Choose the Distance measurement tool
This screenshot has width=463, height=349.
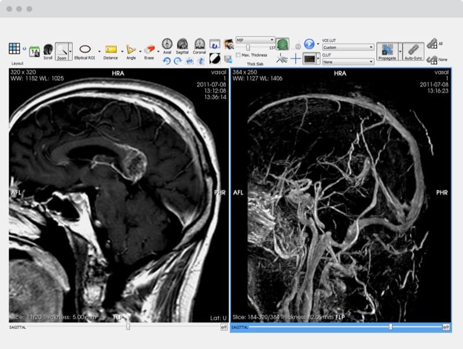(111, 50)
